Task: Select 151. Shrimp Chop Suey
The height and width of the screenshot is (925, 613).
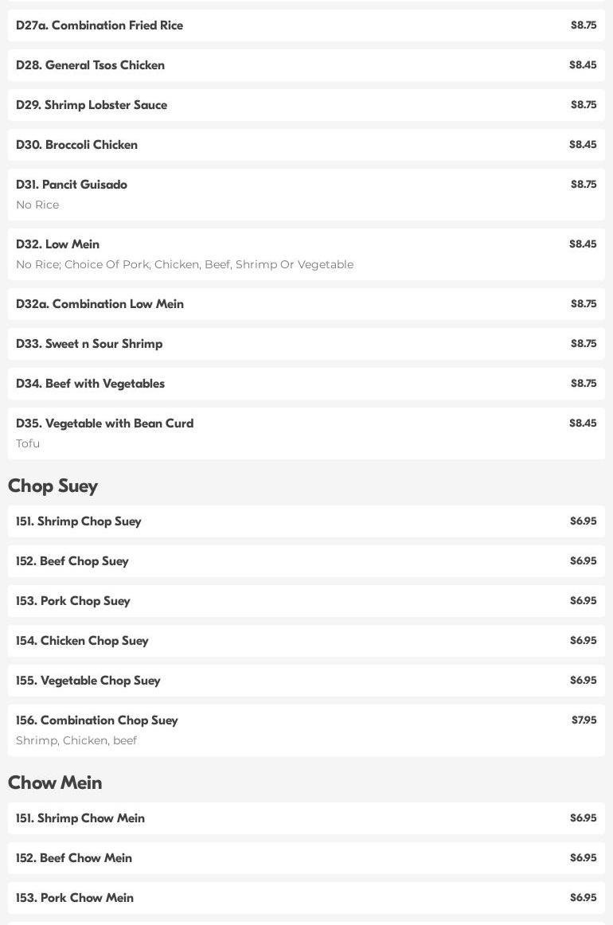Action: [79, 521]
